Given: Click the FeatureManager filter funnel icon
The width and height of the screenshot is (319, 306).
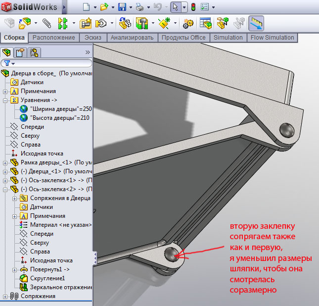Looking at the screenshot, I should coord(6,63).
